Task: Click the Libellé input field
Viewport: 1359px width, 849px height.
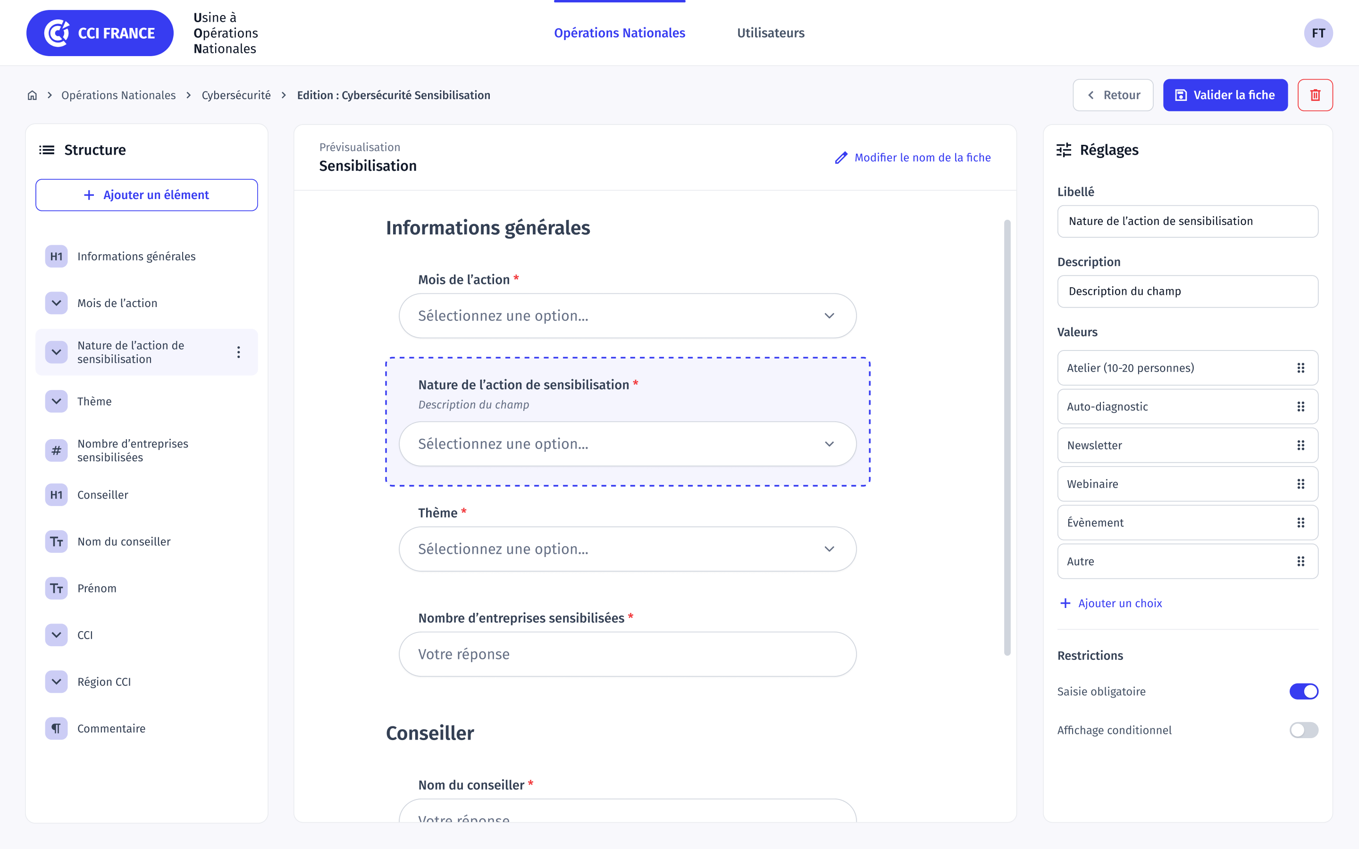Action: tap(1187, 221)
